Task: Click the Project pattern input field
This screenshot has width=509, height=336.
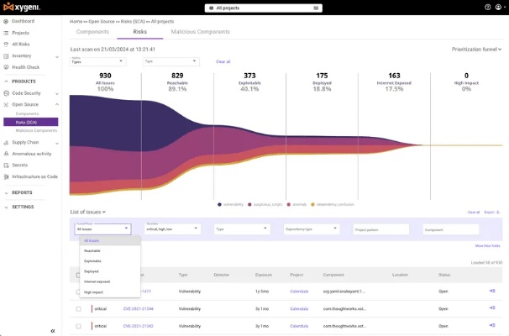Action: (380, 228)
